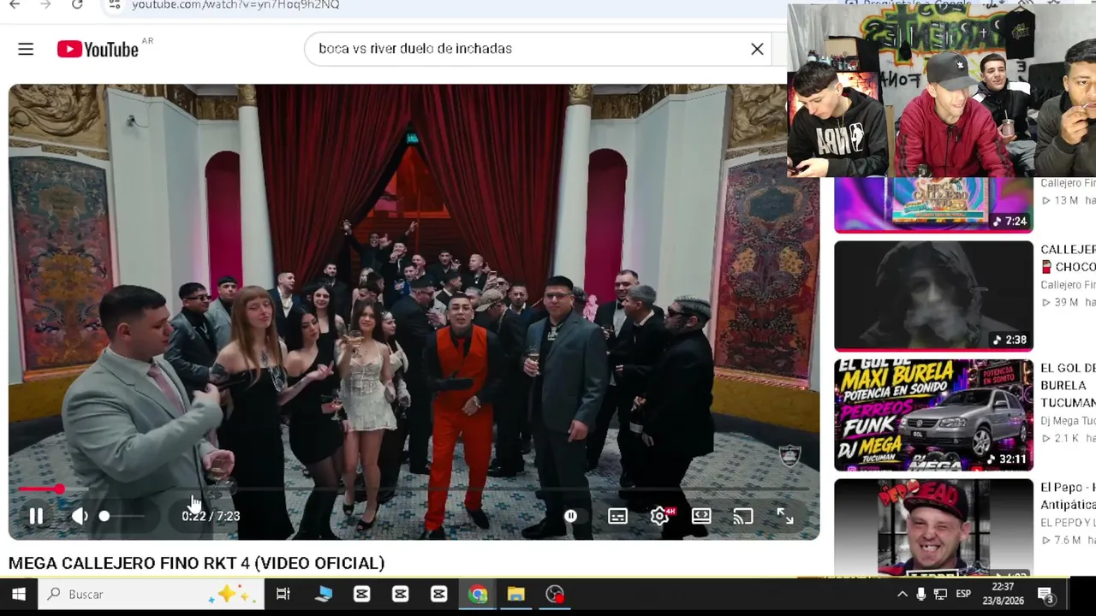This screenshot has height=616, width=1096.
Task: Visit the 'EL PEPO Y L' channel link
Action: tap(1068, 522)
